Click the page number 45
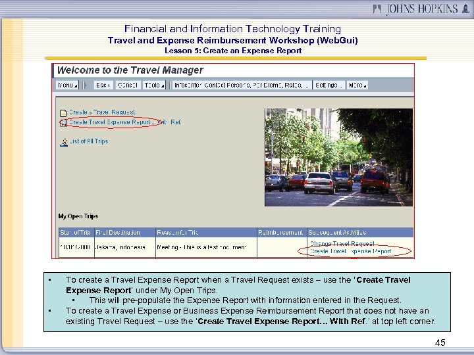 pyautogui.click(x=440, y=343)
